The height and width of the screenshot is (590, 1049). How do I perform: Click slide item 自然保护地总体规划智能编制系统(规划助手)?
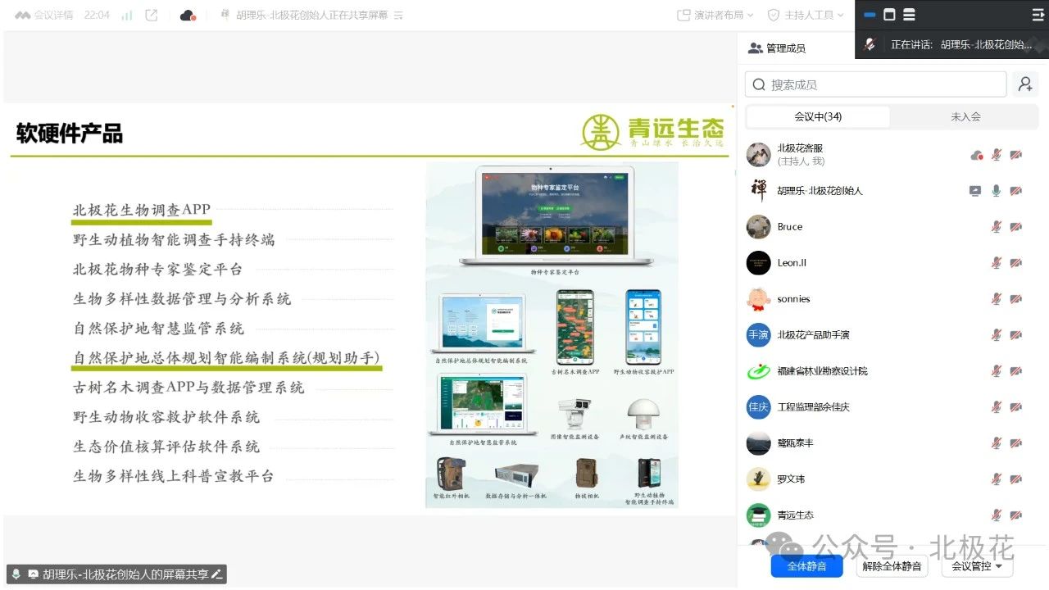[226, 358]
